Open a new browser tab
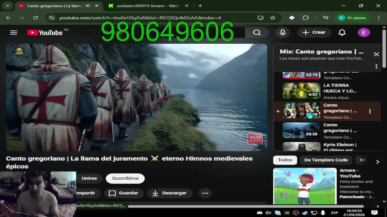 pyautogui.click(x=200, y=6)
